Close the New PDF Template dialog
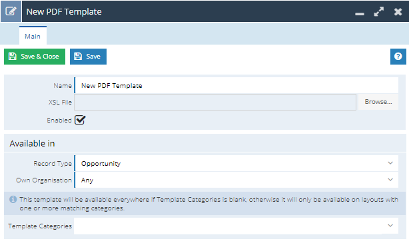 (398, 12)
